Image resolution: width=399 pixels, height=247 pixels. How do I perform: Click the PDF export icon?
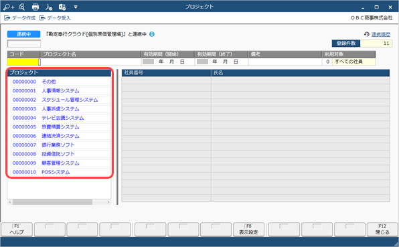tap(49, 7)
